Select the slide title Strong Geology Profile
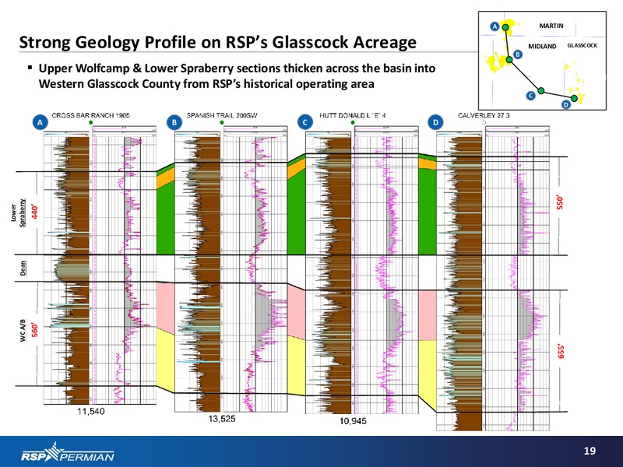 (218, 42)
